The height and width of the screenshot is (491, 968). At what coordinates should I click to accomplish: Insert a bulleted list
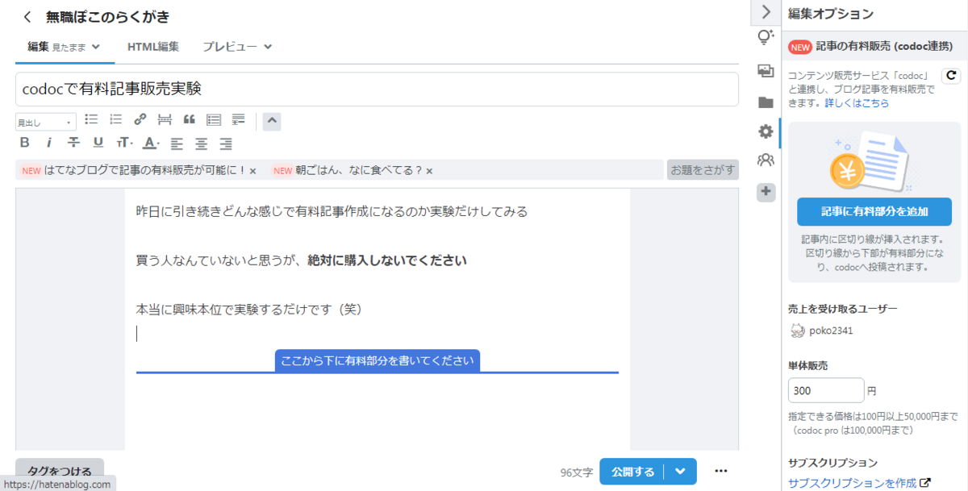pos(91,119)
